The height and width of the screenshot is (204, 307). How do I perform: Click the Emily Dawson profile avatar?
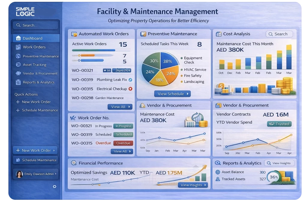tap(19, 174)
